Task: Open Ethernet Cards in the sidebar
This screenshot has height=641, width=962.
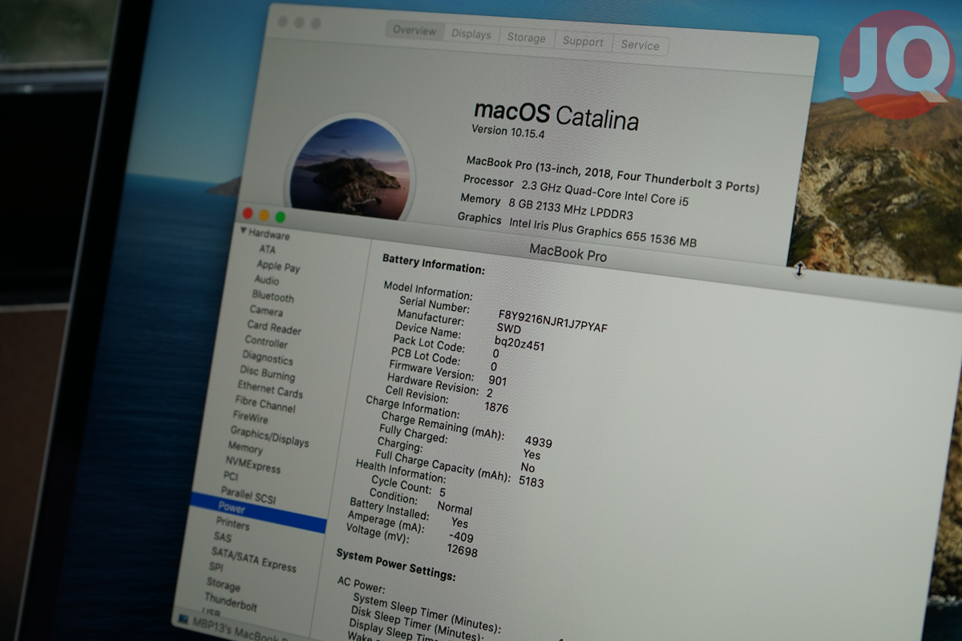Action: point(270,390)
